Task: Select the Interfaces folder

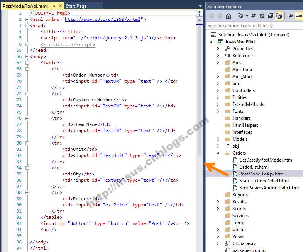Action: pyautogui.click(x=242, y=132)
